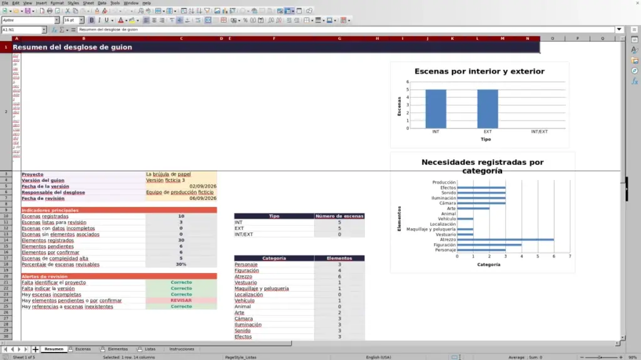Click the Merge and center cells icon
Image resolution: width=641 pixels, height=360 pixels.
tap(208, 20)
